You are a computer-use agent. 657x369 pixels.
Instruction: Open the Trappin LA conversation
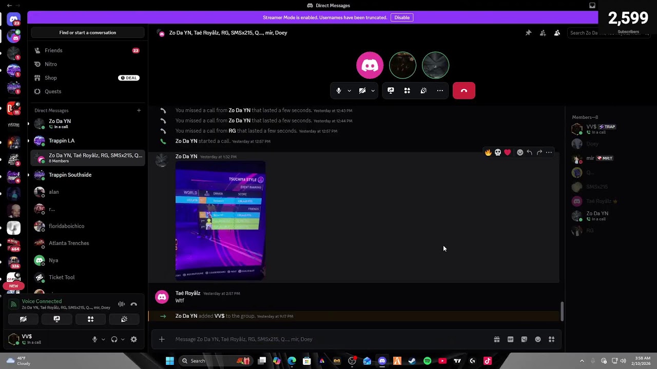coord(87,140)
